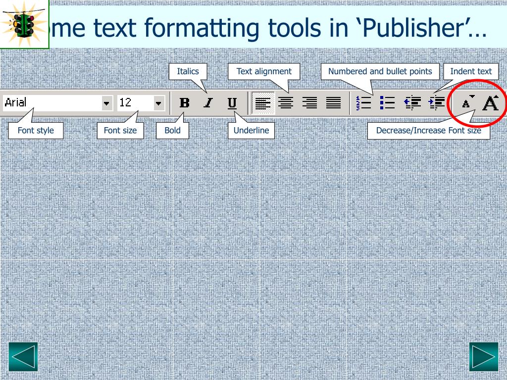The image size is (507, 380).
Task: Open the Arial font style dropdown arrow
Action: [x=106, y=103]
